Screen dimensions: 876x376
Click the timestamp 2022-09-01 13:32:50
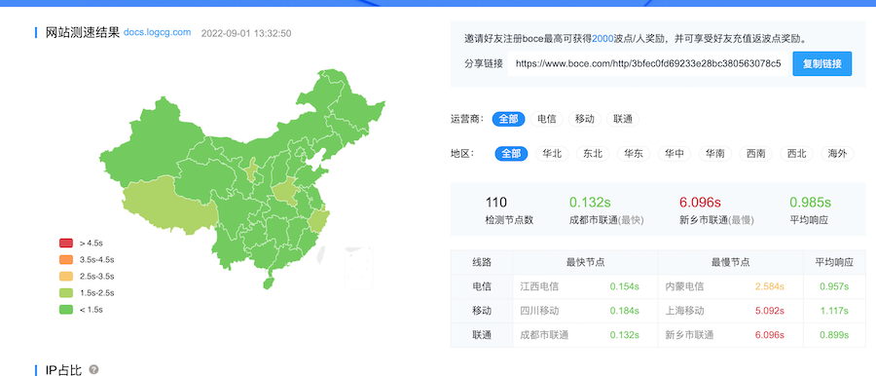(246, 33)
